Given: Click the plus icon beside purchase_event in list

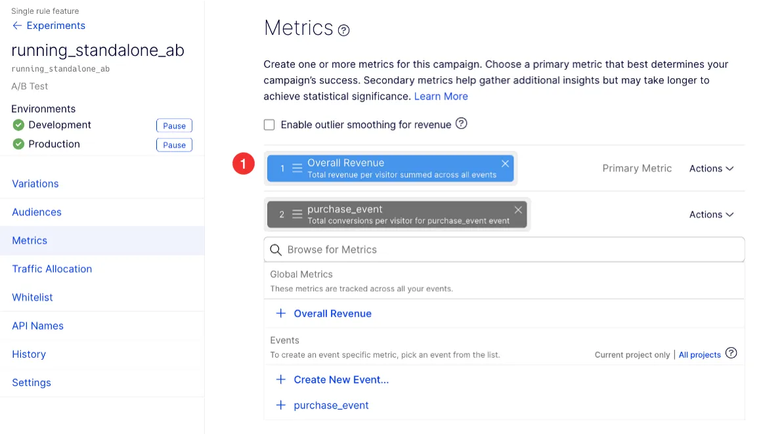Looking at the screenshot, I should pos(280,405).
